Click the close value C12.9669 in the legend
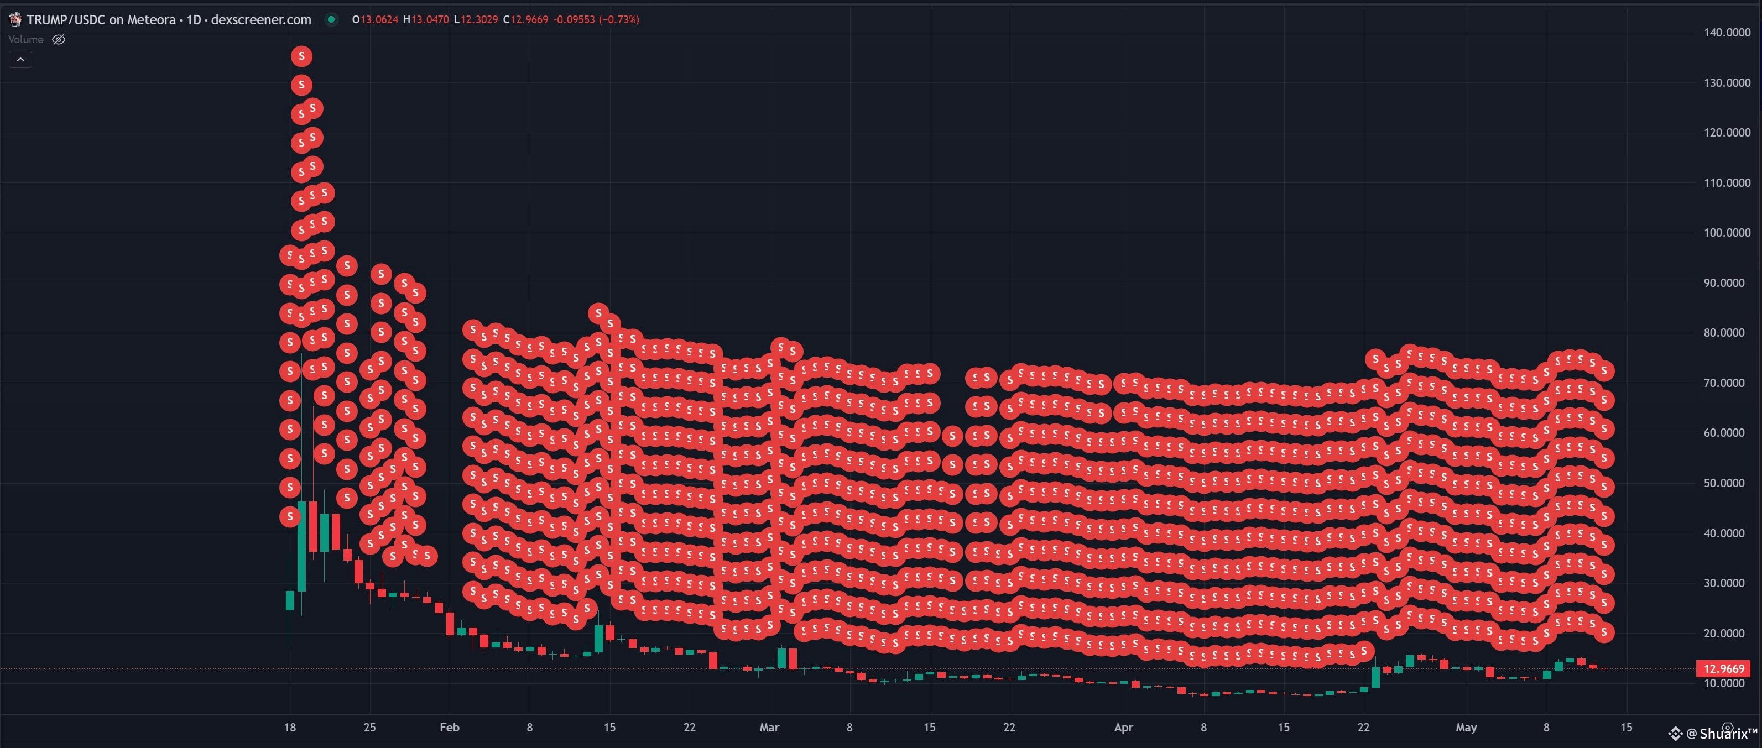Image resolution: width=1762 pixels, height=748 pixels. [525, 20]
